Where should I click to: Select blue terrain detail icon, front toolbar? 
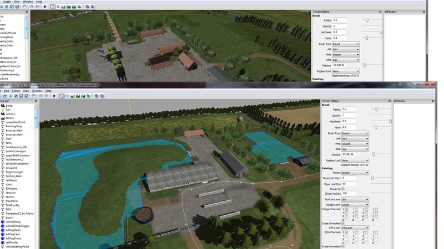pyautogui.click(x=83, y=96)
